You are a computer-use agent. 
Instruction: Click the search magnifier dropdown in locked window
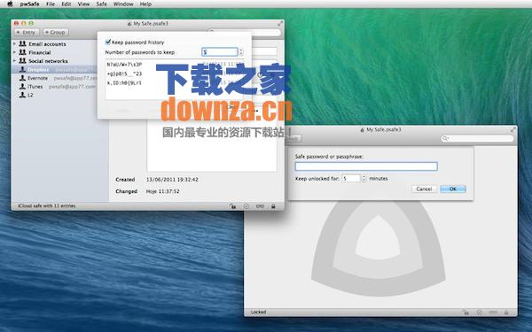pos(445,138)
